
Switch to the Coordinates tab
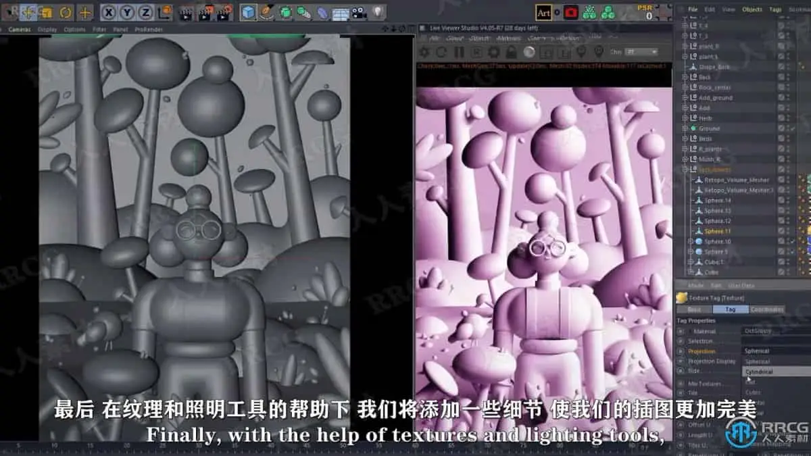click(767, 309)
